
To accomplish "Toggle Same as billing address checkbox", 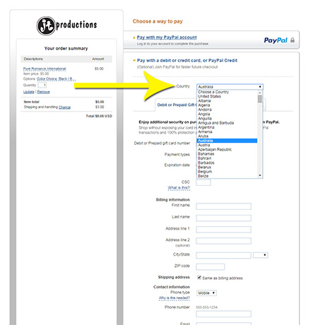I will [199, 277].
